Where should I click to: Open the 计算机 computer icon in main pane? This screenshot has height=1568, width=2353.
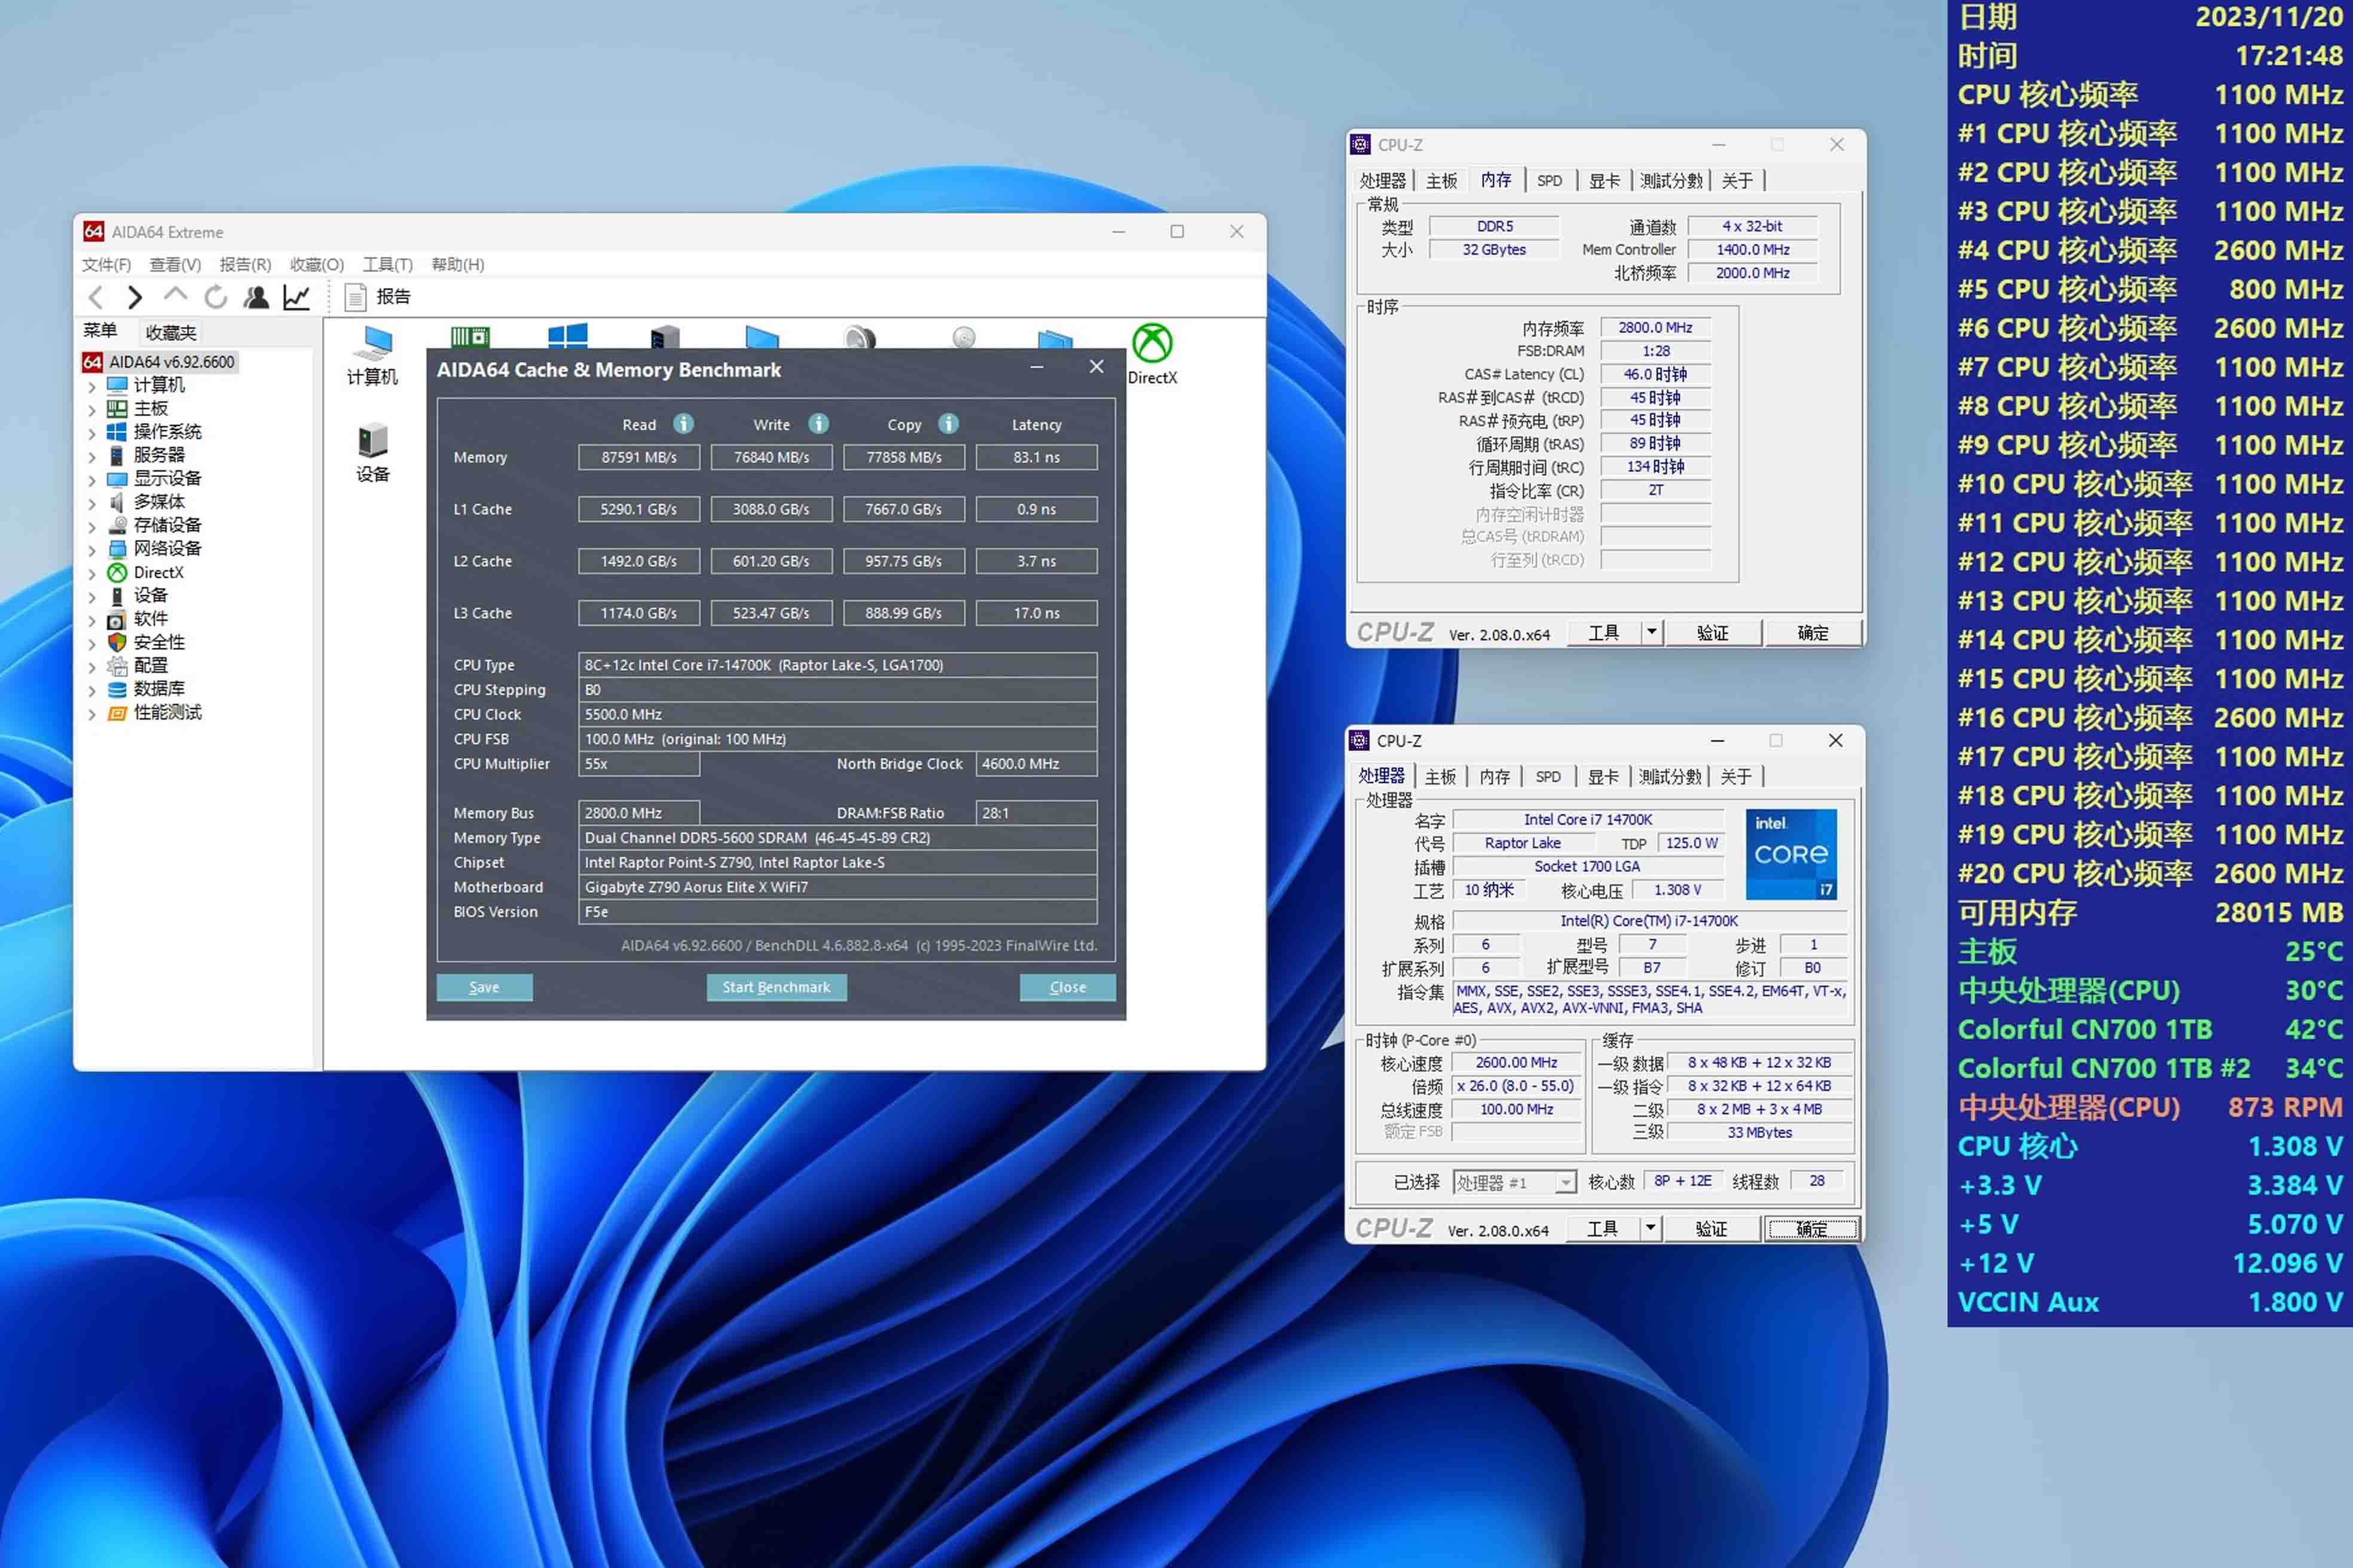coord(372,355)
